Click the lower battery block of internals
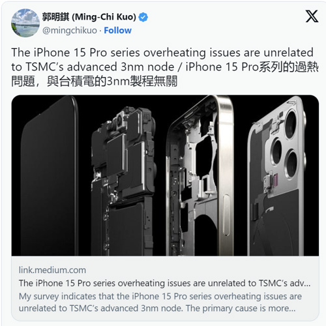 pyautogui.click(x=126, y=230)
